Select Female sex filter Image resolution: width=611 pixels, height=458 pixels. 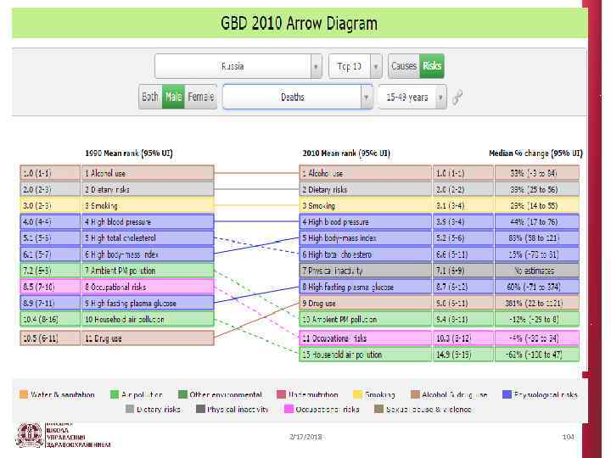pyautogui.click(x=200, y=97)
